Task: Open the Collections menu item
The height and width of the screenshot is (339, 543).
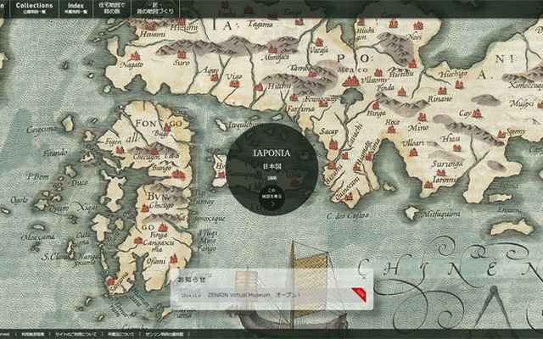Action: tap(34, 8)
